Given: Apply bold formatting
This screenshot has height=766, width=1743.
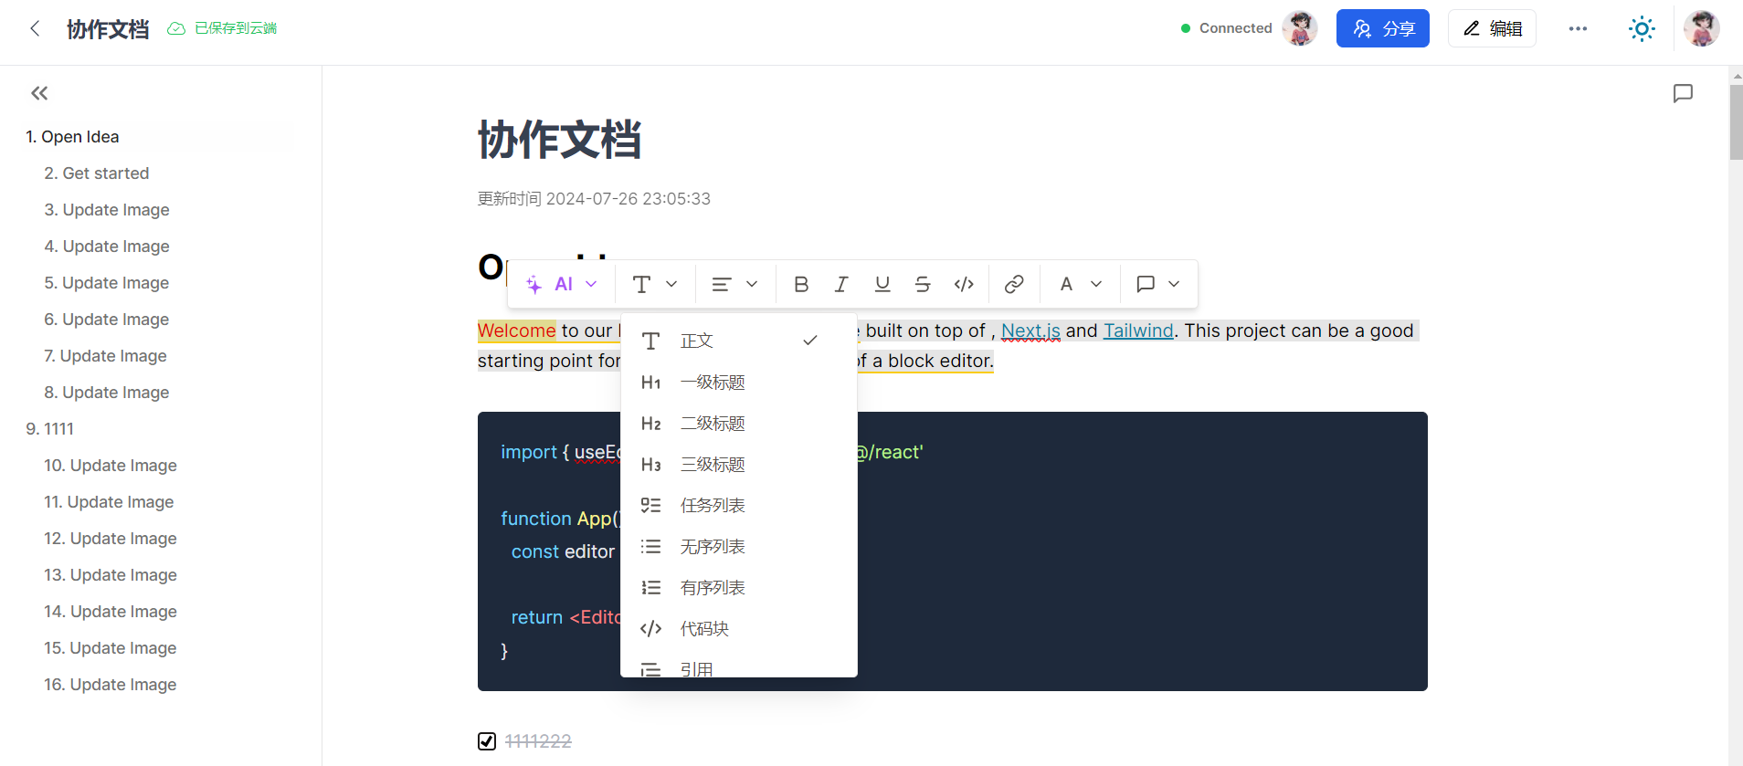Looking at the screenshot, I should click(x=801, y=284).
